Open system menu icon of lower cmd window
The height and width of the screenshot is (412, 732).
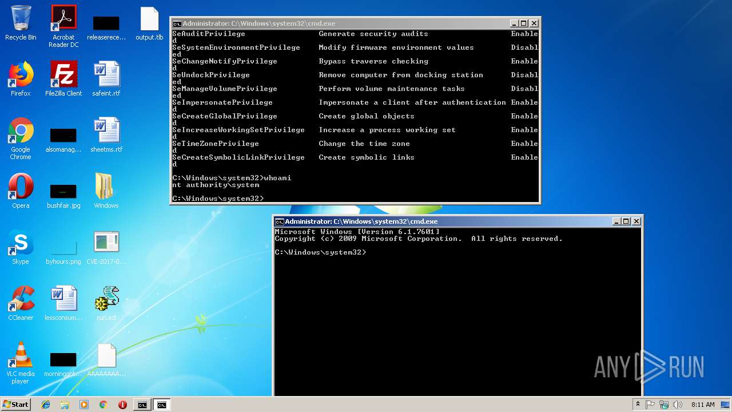[x=279, y=221]
